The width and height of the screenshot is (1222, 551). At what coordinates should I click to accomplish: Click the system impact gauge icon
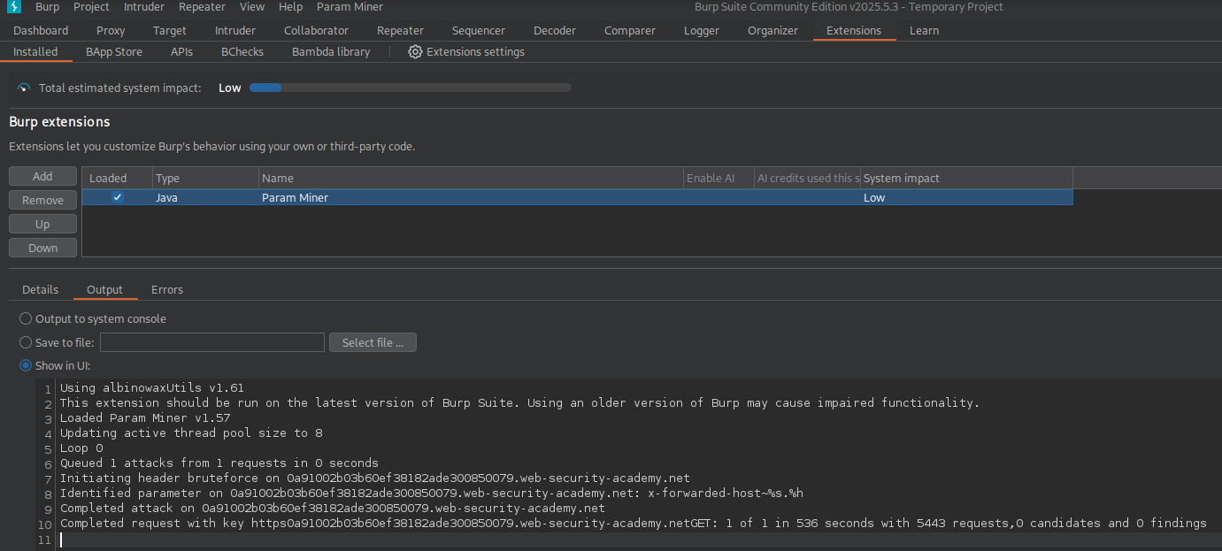click(x=24, y=88)
